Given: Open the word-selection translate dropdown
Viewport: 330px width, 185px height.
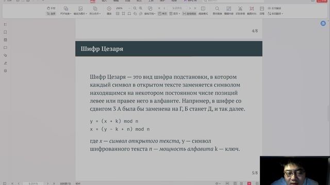Looking at the screenshot, I should click(x=275, y=14).
